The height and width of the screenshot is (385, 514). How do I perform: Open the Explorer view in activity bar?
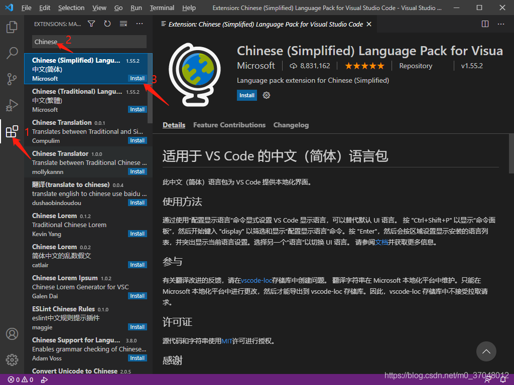coord(12,27)
